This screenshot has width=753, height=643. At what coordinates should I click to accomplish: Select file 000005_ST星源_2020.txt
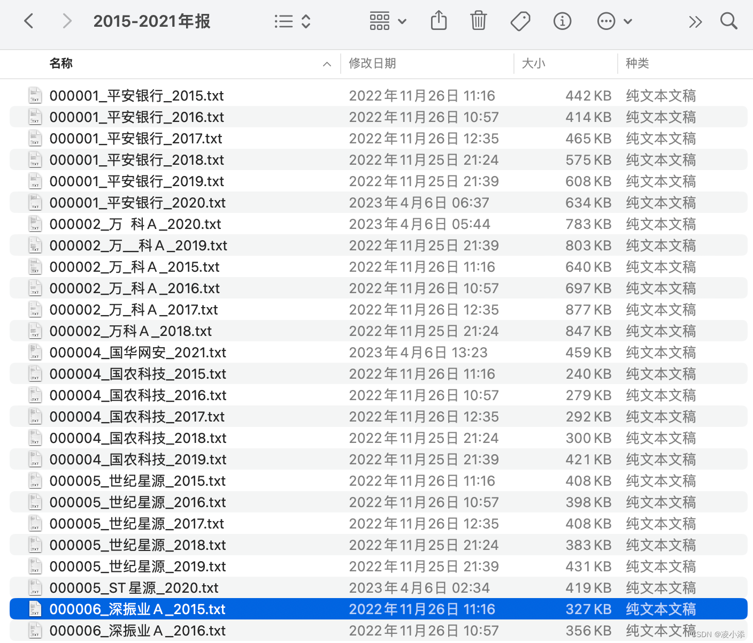(x=379, y=587)
